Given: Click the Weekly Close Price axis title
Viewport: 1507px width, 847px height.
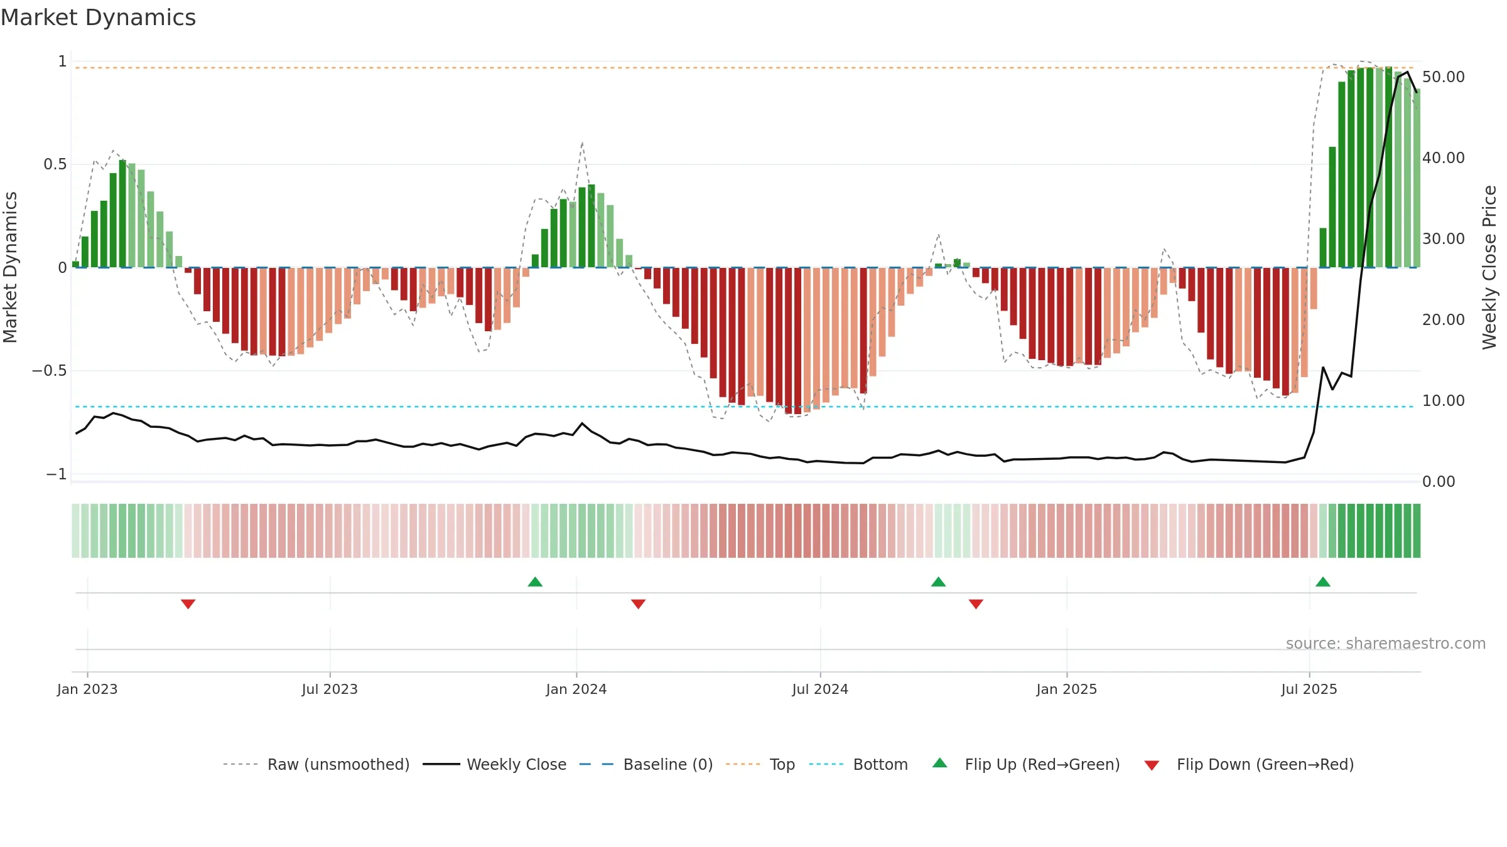Looking at the screenshot, I should [x=1489, y=267].
